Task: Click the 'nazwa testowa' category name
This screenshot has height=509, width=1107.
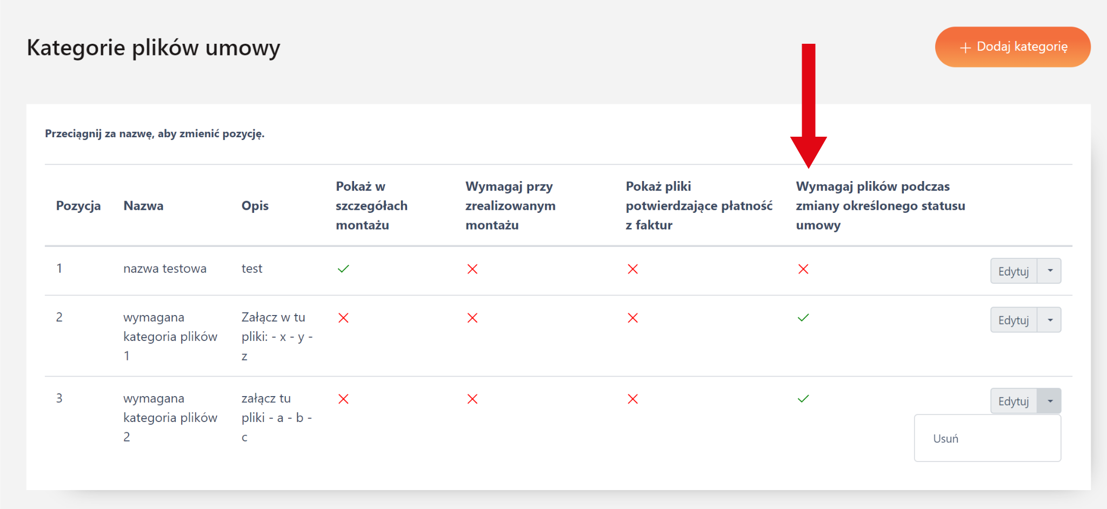Action: tap(165, 269)
